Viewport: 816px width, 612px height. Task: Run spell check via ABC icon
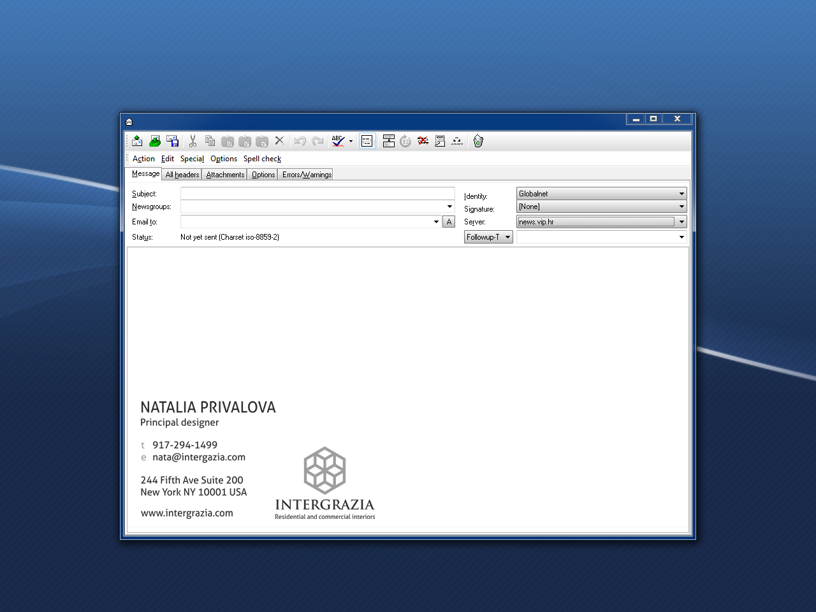[338, 141]
